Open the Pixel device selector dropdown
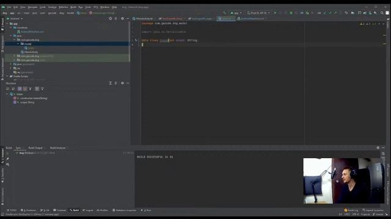391x219 pixels. (x=258, y=13)
